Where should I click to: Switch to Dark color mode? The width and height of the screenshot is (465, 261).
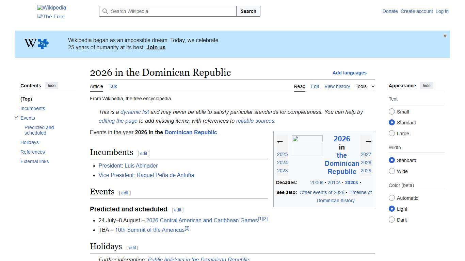392,220
